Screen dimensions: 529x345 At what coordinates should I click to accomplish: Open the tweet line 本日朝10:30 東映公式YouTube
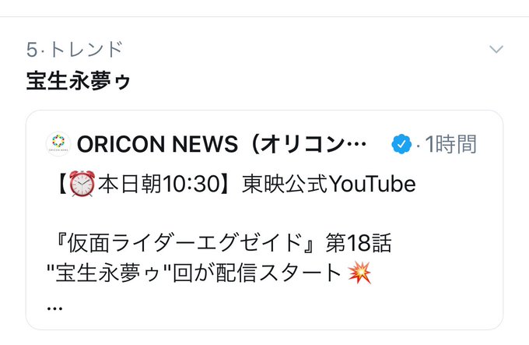coord(236,184)
